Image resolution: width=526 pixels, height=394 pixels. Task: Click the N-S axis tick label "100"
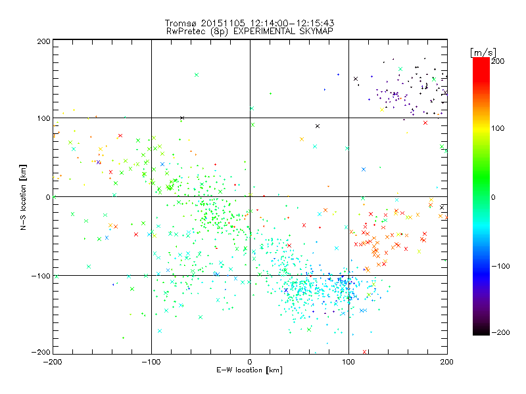44,118
